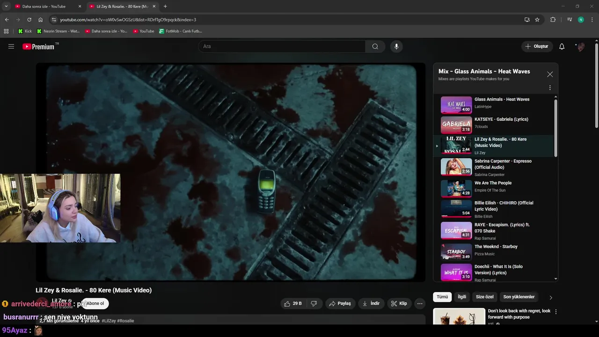Click video title Lil Zey & Rosalie. - 80 Kere

pos(94,290)
